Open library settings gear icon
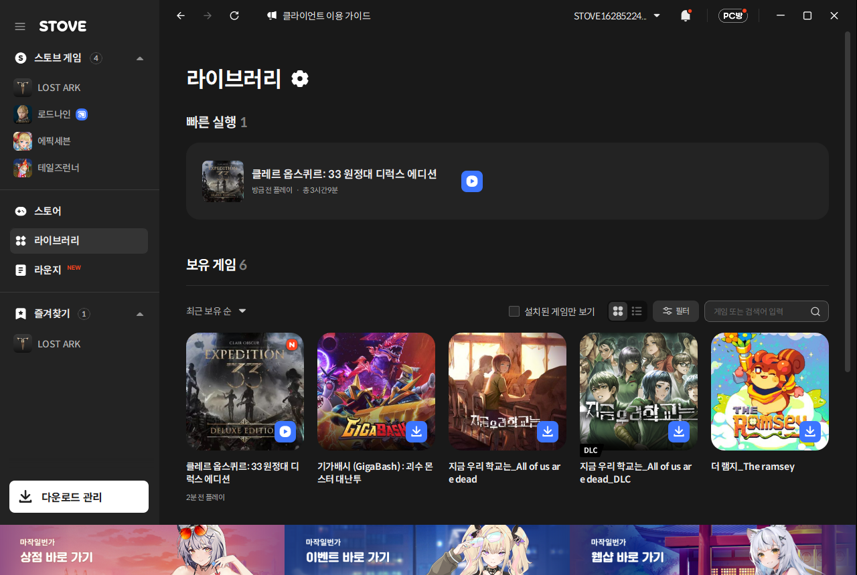This screenshot has height=575, width=857. click(x=300, y=79)
